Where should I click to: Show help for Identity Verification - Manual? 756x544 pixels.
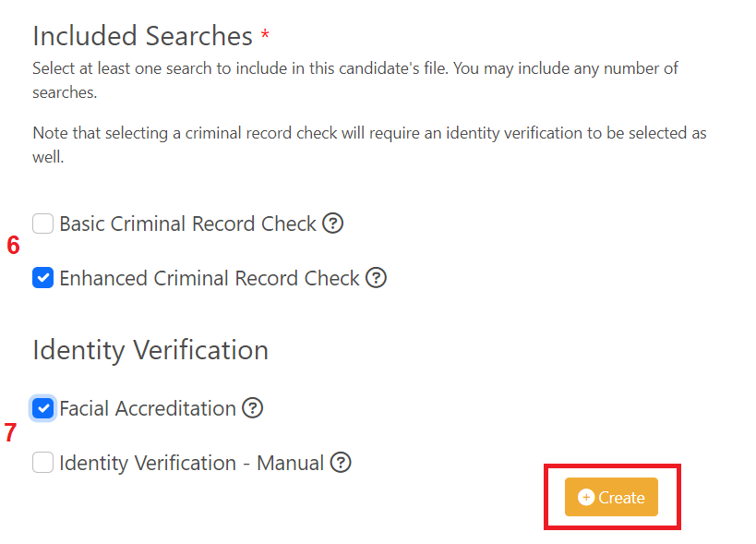tap(341, 463)
